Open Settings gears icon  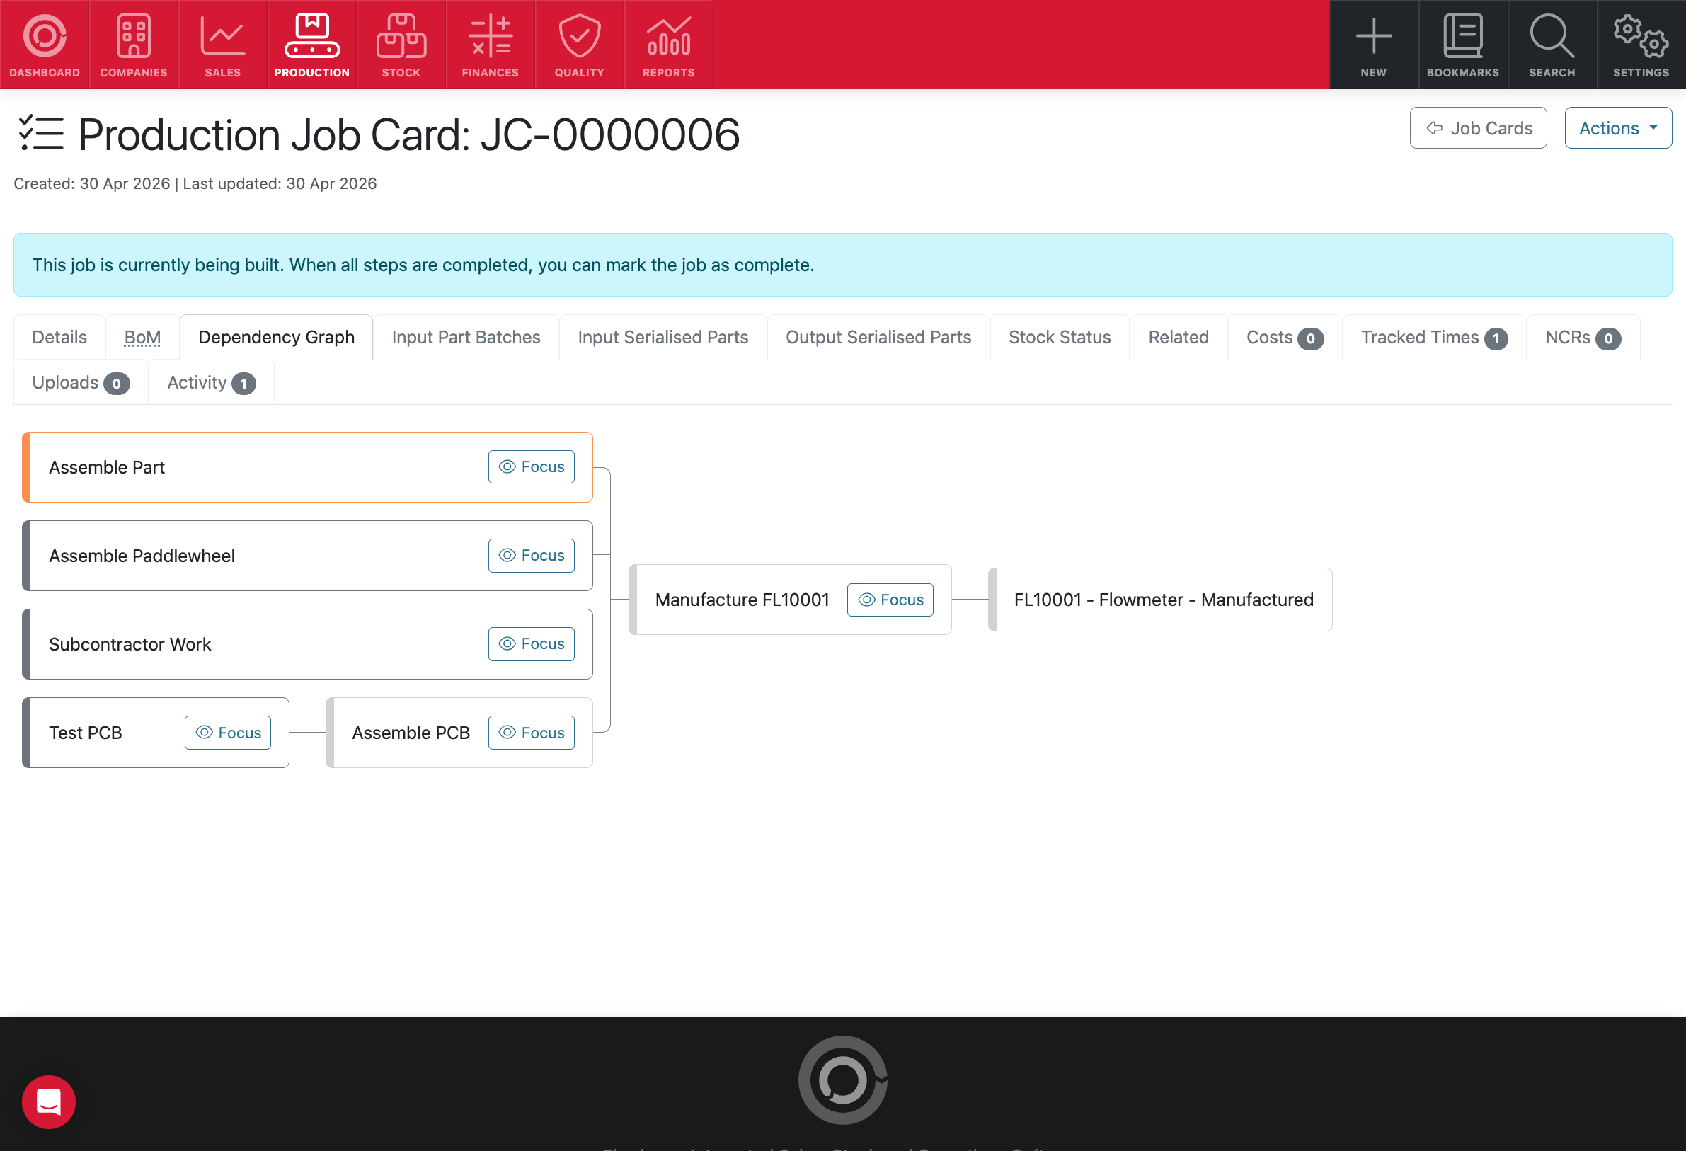coord(1641,45)
